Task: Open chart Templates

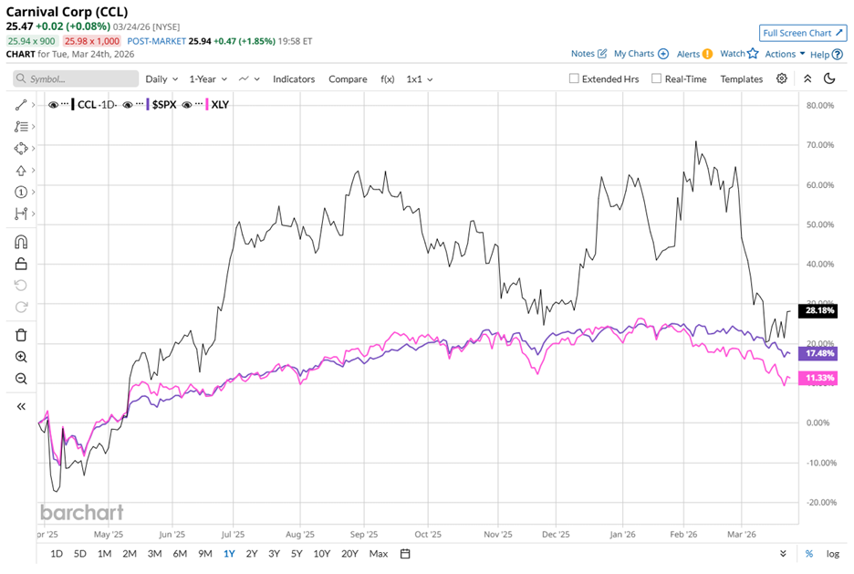Action: click(x=741, y=79)
